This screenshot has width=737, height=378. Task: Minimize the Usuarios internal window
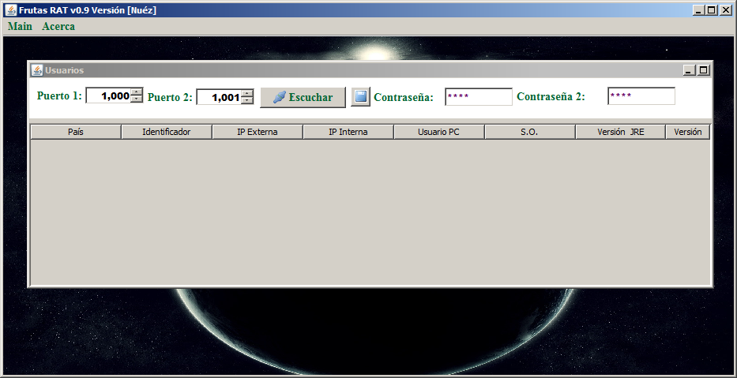(x=690, y=70)
